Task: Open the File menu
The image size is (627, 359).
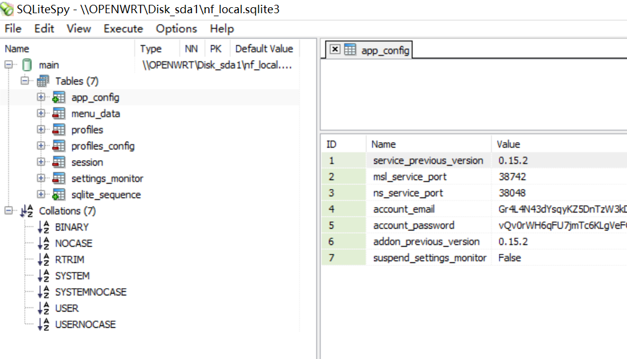Action: pyautogui.click(x=13, y=29)
